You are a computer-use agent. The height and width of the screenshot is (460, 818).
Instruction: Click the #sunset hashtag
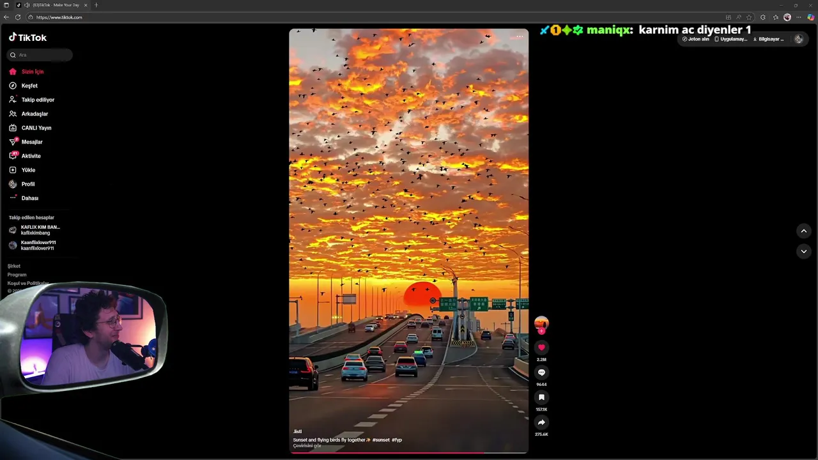point(381,440)
